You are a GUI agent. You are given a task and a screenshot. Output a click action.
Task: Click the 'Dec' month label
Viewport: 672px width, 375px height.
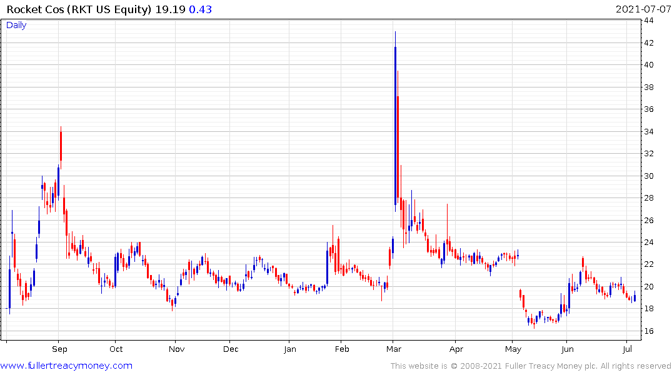tap(231, 349)
